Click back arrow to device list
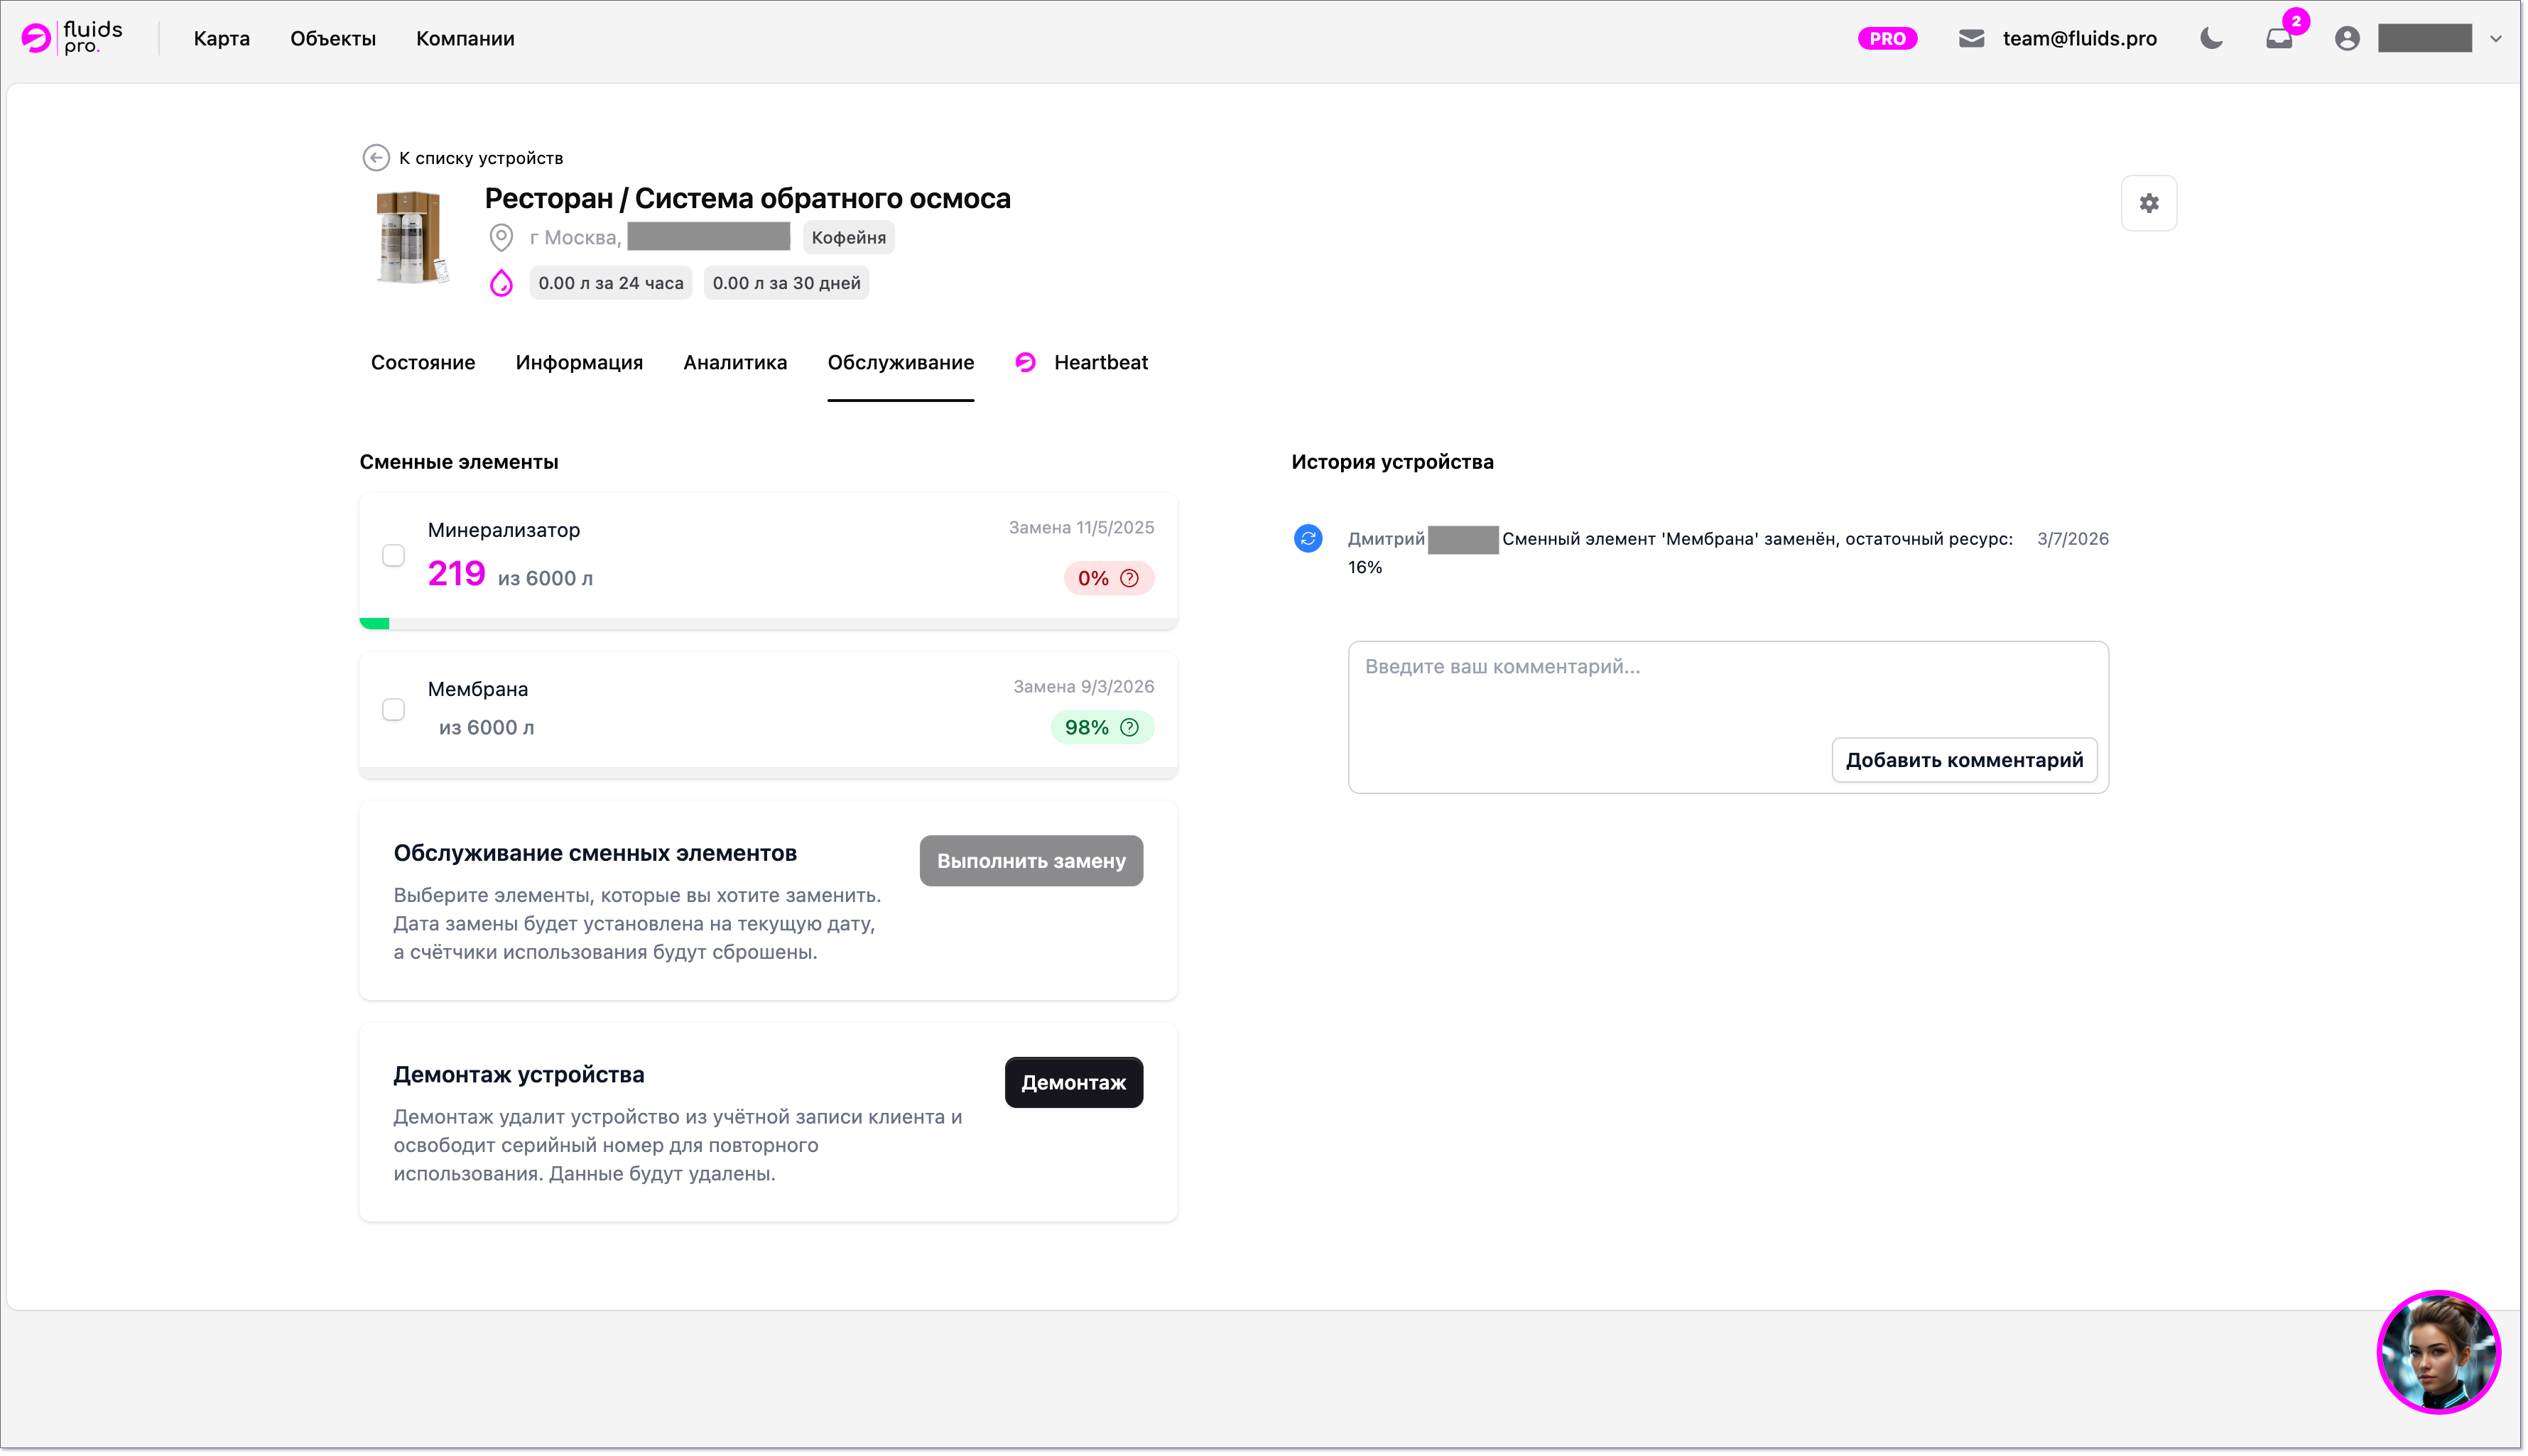 tap(376, 158)
